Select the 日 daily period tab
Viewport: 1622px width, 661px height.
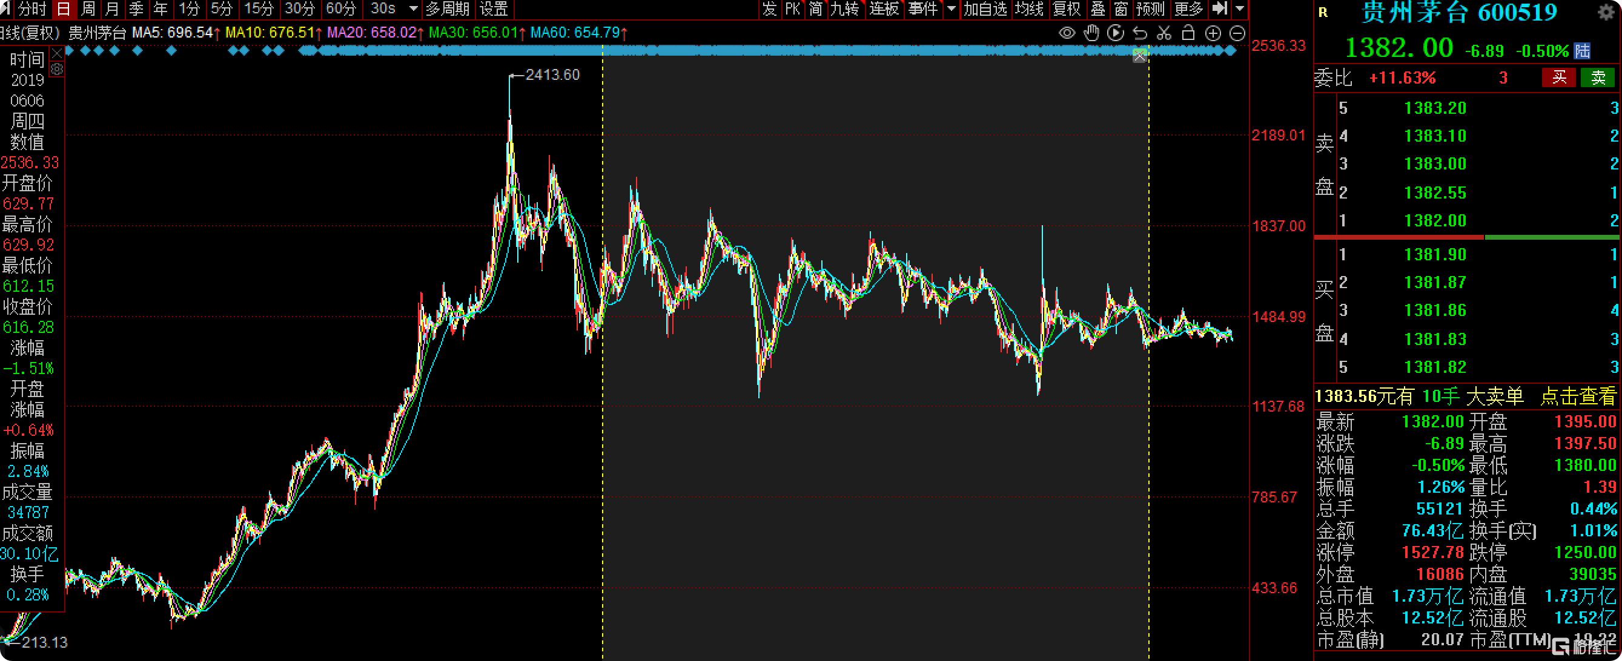(x=64, y=9)
